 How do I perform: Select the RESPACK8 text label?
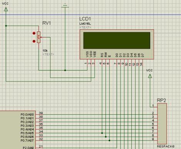(x=166, y=146)
